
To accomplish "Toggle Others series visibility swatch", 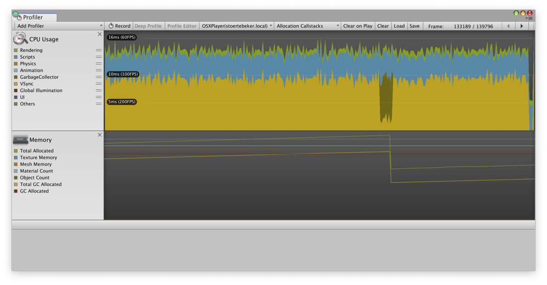I will click(x=16, y=104).
